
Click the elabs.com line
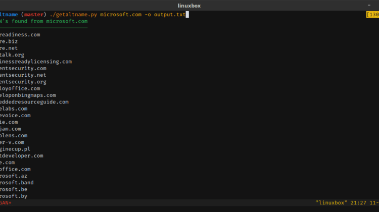point(14,109)
